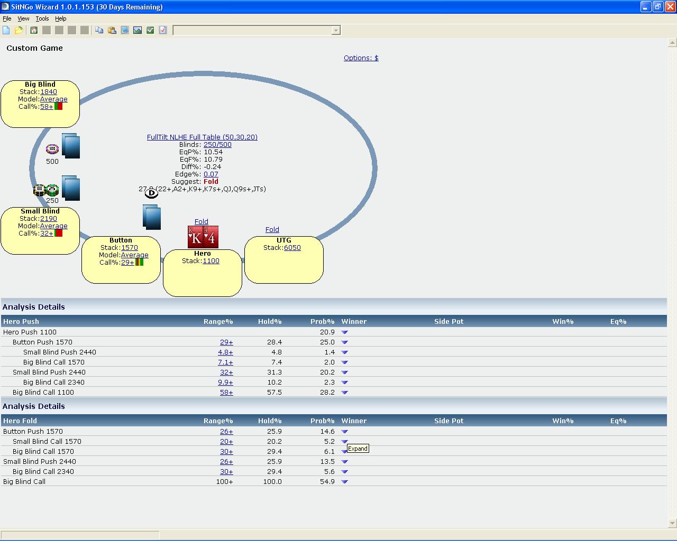The height and width of the screenshot is (541, 677).
Task: Click the vertical scrollbar down arrow
Action: [x=672, y=523]
